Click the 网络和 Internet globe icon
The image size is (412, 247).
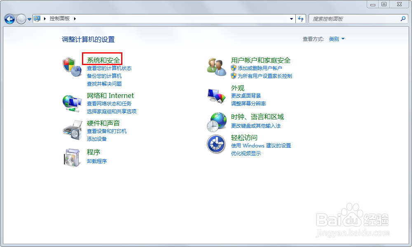coord(71,101)
